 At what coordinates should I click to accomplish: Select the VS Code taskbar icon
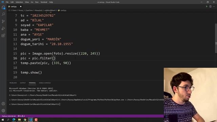[x=31, y=120]
